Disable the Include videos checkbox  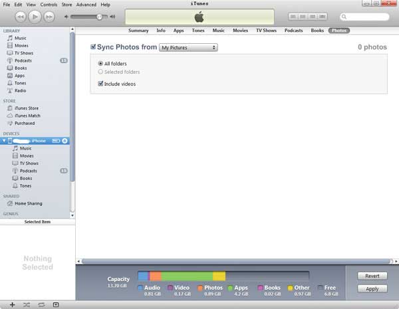tap(100, 84)
